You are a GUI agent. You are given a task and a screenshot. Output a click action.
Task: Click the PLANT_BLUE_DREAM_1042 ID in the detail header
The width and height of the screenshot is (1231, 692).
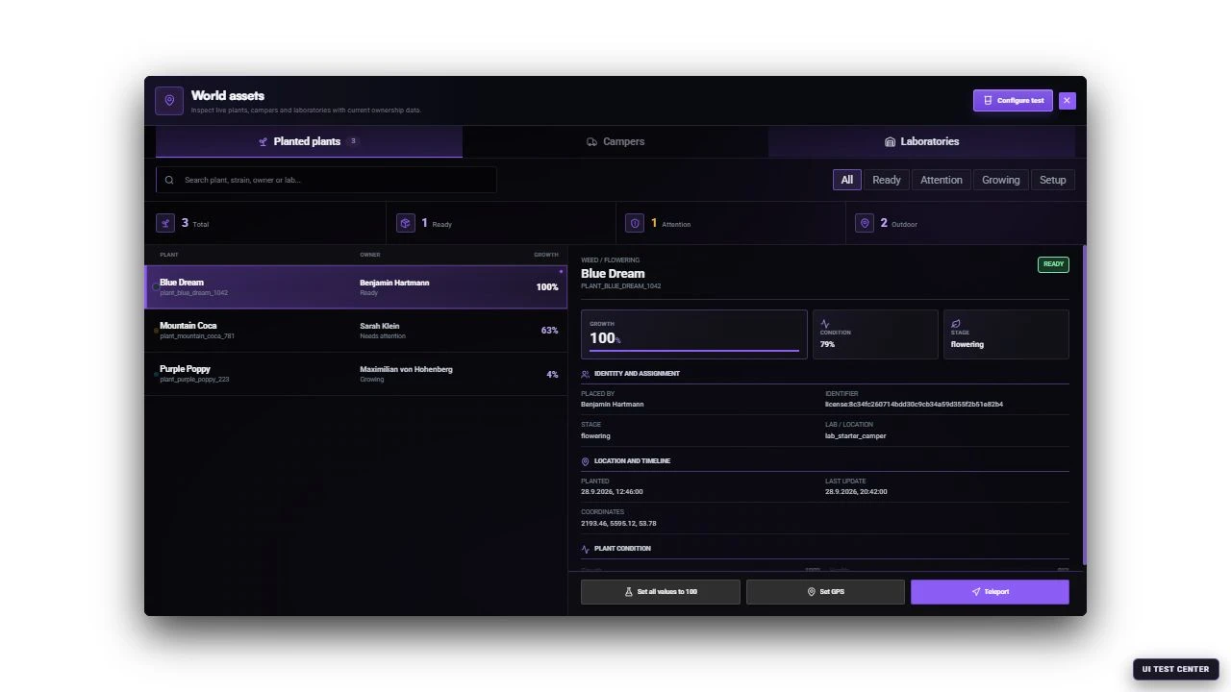[x=620, y=286]
